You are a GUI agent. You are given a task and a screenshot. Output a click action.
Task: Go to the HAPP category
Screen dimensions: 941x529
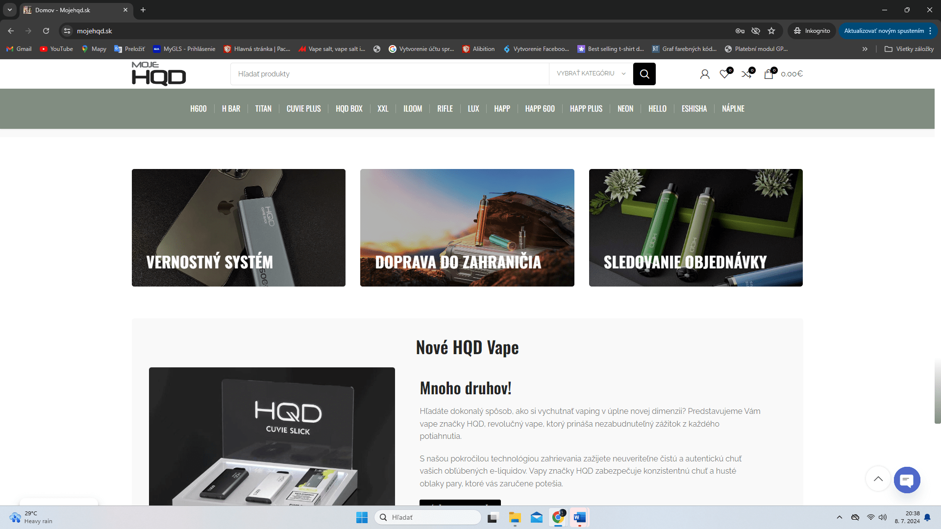pos(502,109)
